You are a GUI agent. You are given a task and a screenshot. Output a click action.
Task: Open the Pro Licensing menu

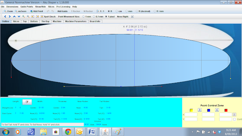click(x=63, y=7)
